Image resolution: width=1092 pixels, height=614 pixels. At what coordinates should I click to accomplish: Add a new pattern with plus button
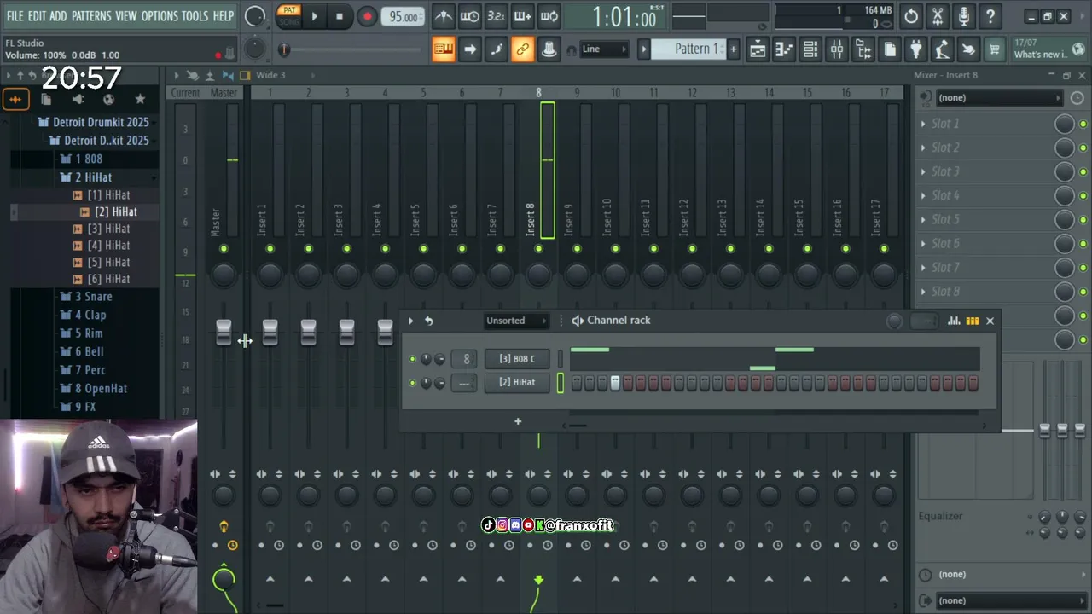[733, 49]
